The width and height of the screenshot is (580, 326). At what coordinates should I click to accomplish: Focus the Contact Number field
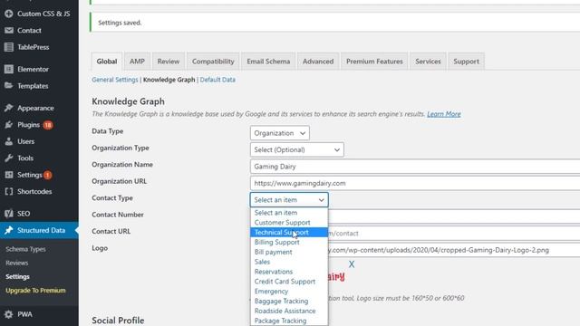(x=454, y=216)
